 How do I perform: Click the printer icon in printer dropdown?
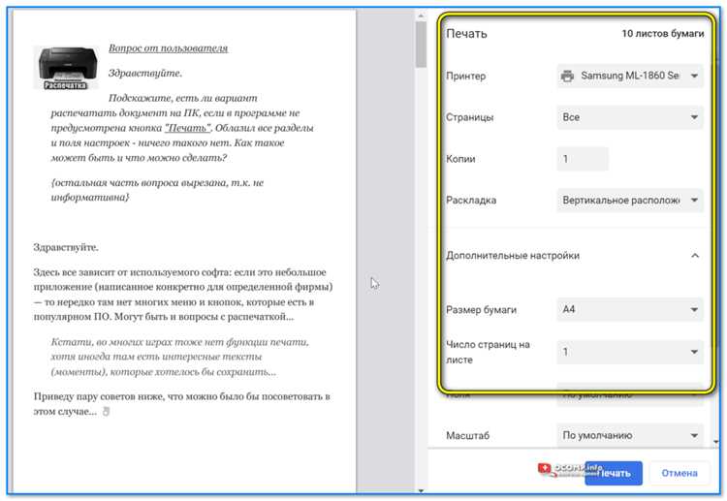tap(567, 76)
